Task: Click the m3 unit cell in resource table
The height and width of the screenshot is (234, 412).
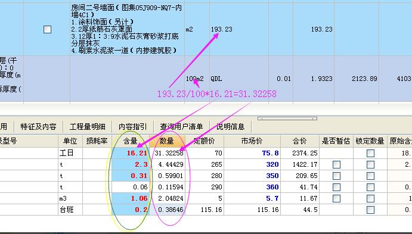Action: pos(70,198)
